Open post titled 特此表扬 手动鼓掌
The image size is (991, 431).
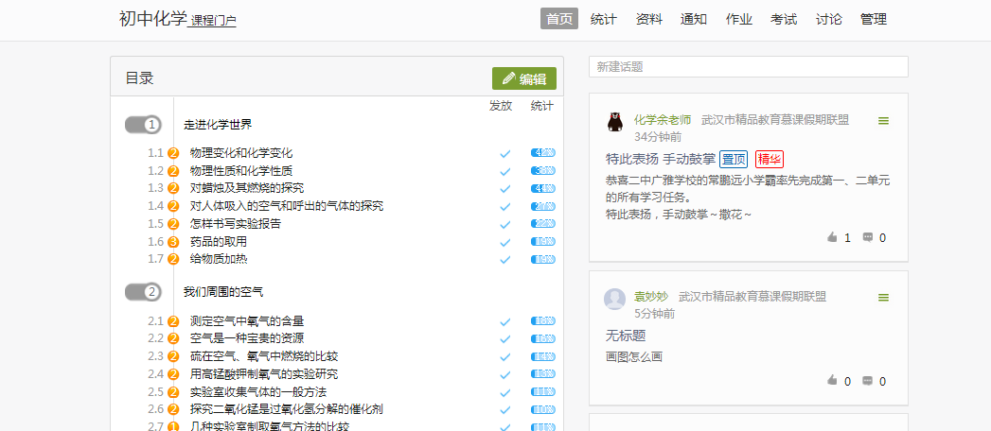click(x=661, y=159)
